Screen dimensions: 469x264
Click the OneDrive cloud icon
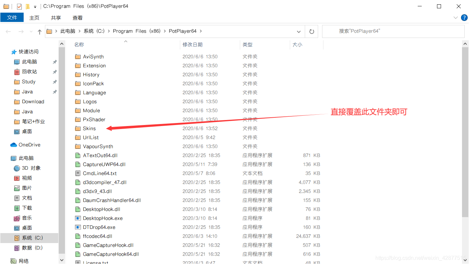click(x=14, y=145)
